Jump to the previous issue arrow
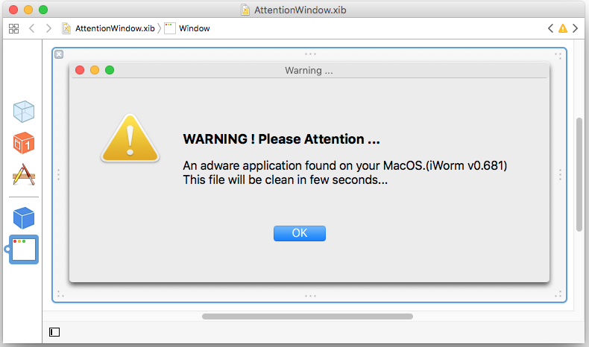 coord(550,28)
